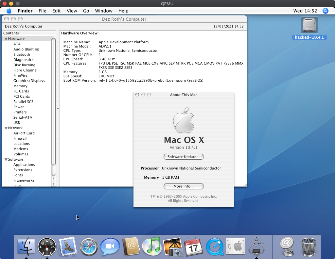Select Graphics/Displays in Contents
The image size is (335, 259).
[29, 81]
